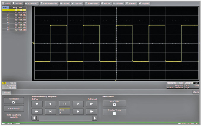Image resolution: width=201 pixels, height=126 pixels.
Task: Open the Файл menu
Action: click(x=5, y=3)
